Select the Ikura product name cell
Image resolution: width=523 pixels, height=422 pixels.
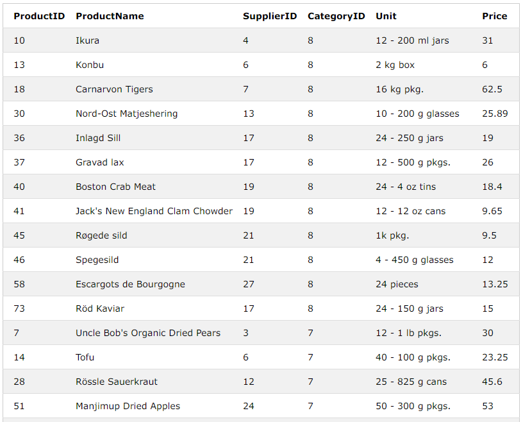point(87,40)
